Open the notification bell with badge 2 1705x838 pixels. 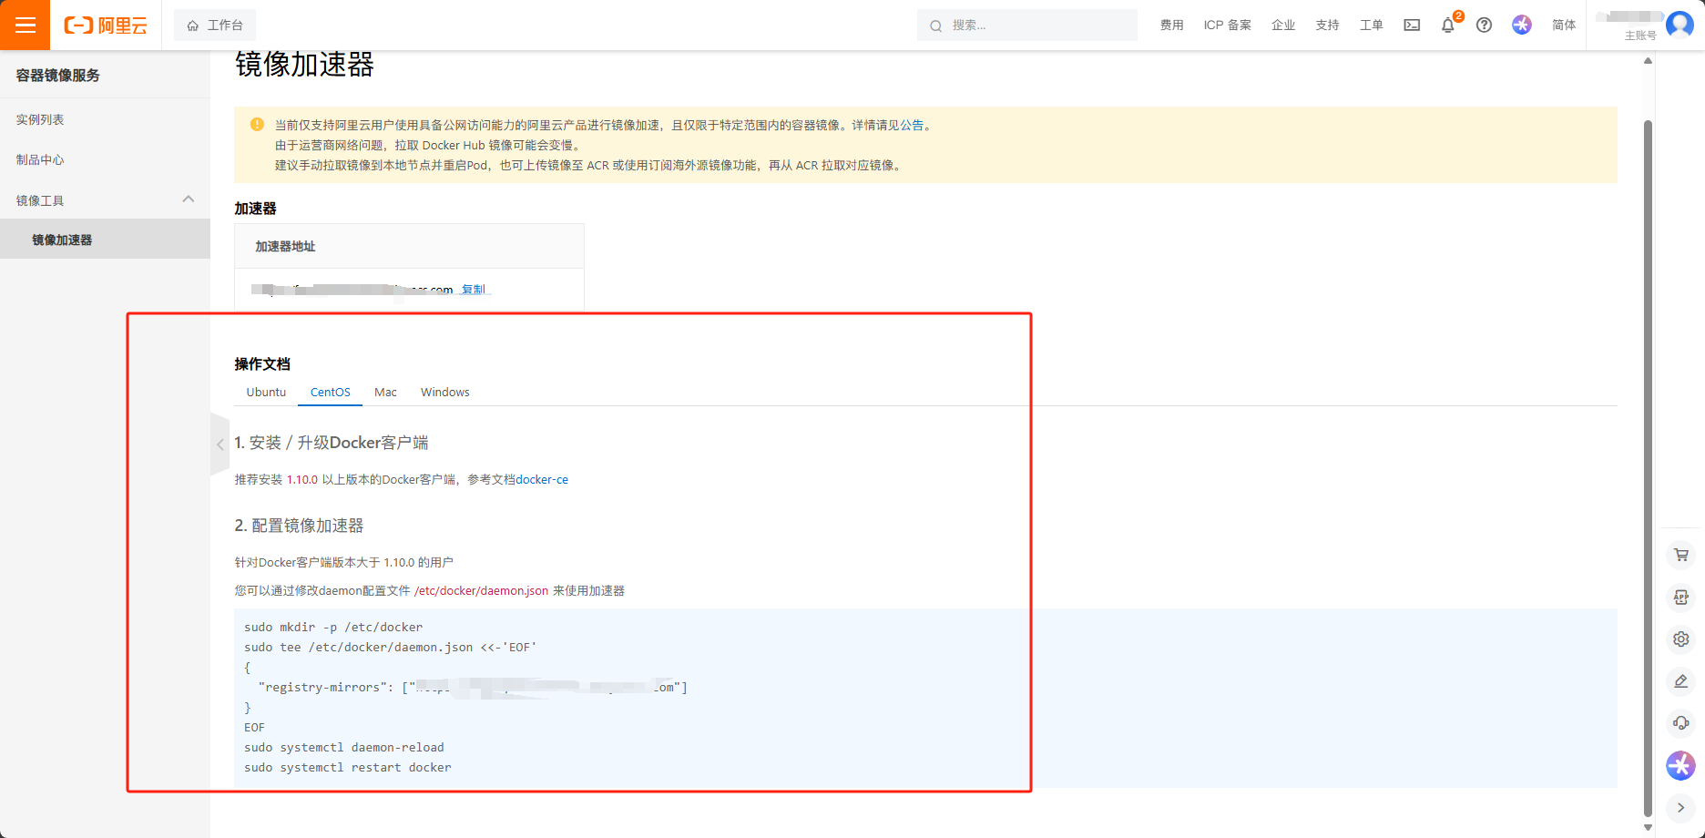(1447, 25)
